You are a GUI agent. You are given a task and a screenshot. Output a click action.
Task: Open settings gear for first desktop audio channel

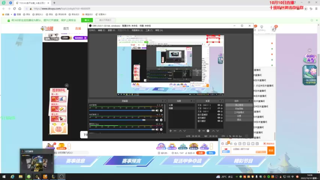pos(161,110)
